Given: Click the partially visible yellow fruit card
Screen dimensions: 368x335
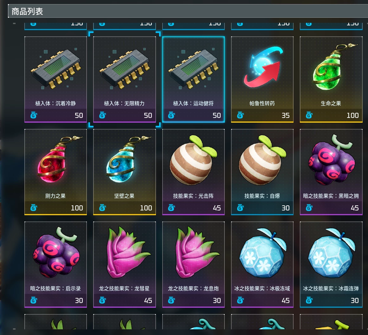Looking at the screenshot, I should pyautogui.click(x=331, y=322).
